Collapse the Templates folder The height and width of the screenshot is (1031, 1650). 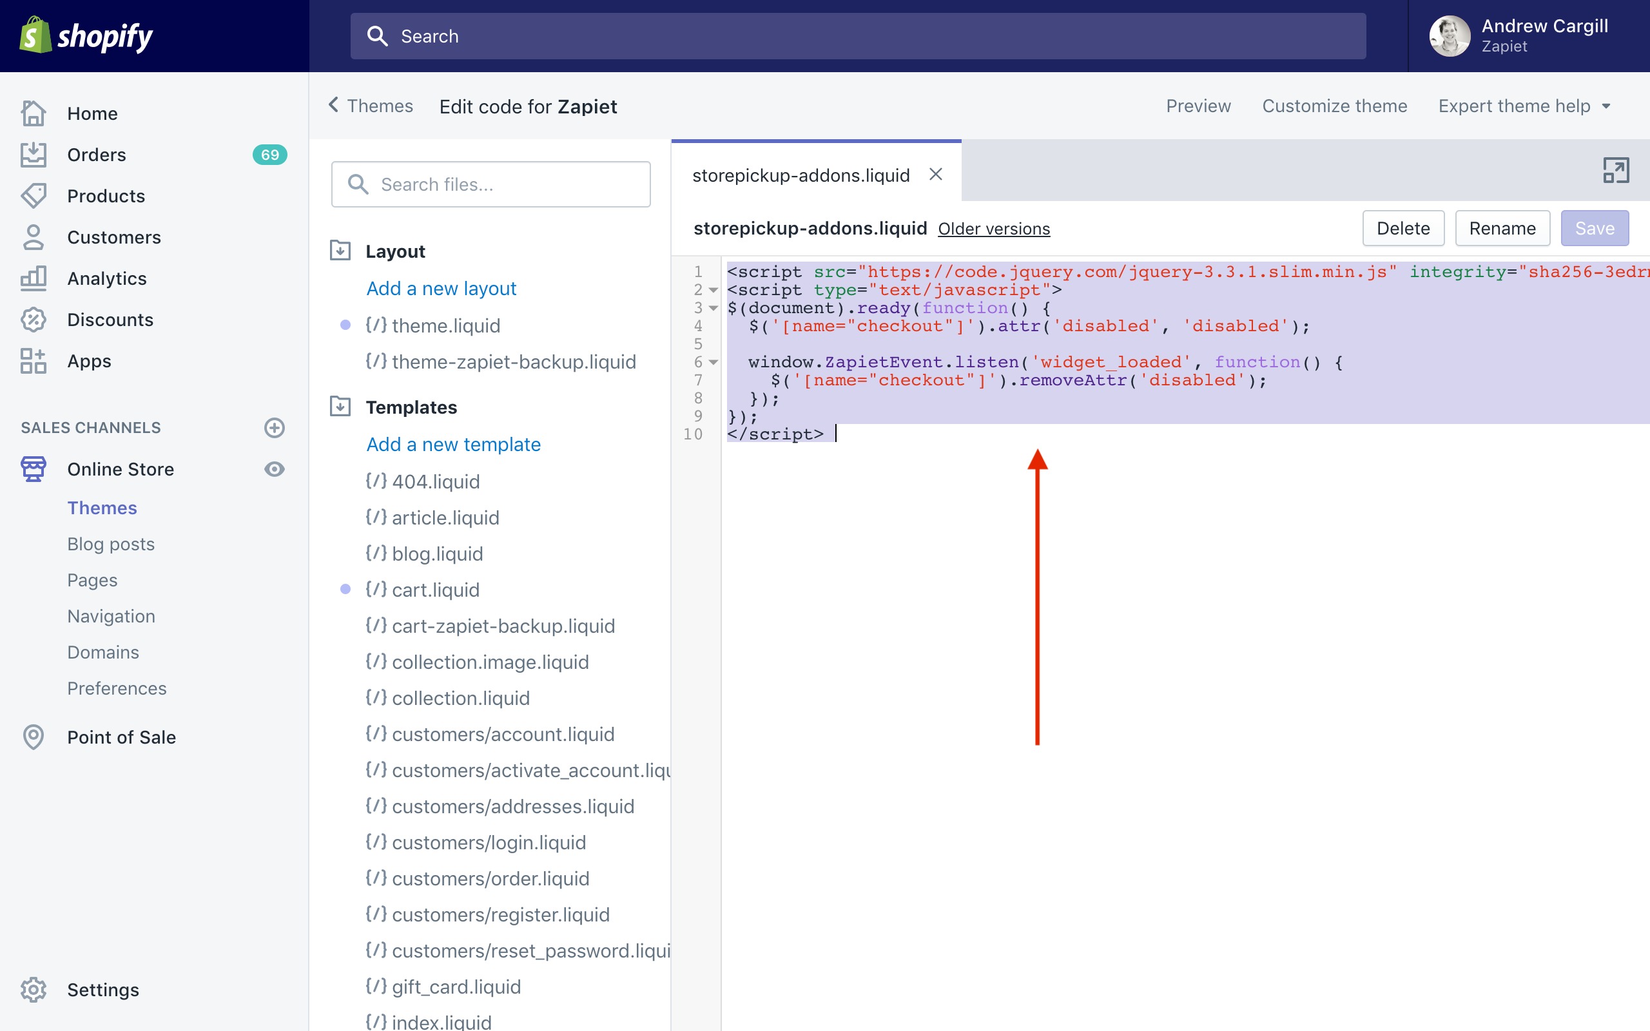[340, 407]
